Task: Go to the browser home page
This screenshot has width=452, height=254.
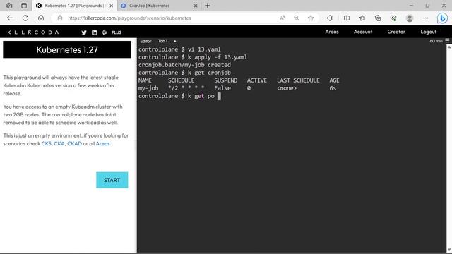Action: 41,18
